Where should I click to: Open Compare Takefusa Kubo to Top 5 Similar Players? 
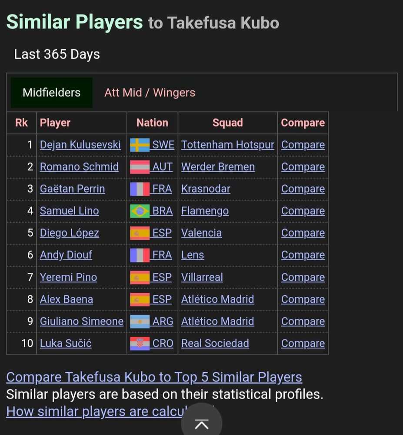point(153,377)
